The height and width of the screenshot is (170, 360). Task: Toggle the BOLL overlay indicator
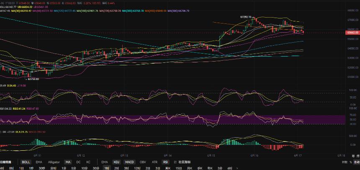26,162
